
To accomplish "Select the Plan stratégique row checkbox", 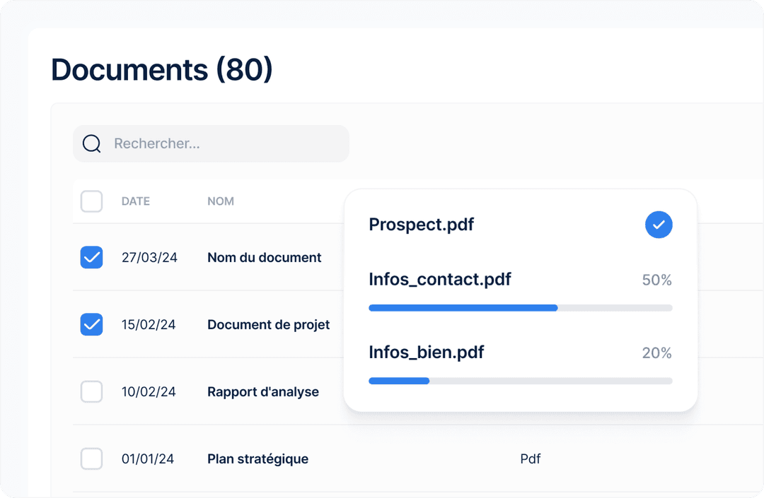I will [91, 459].
